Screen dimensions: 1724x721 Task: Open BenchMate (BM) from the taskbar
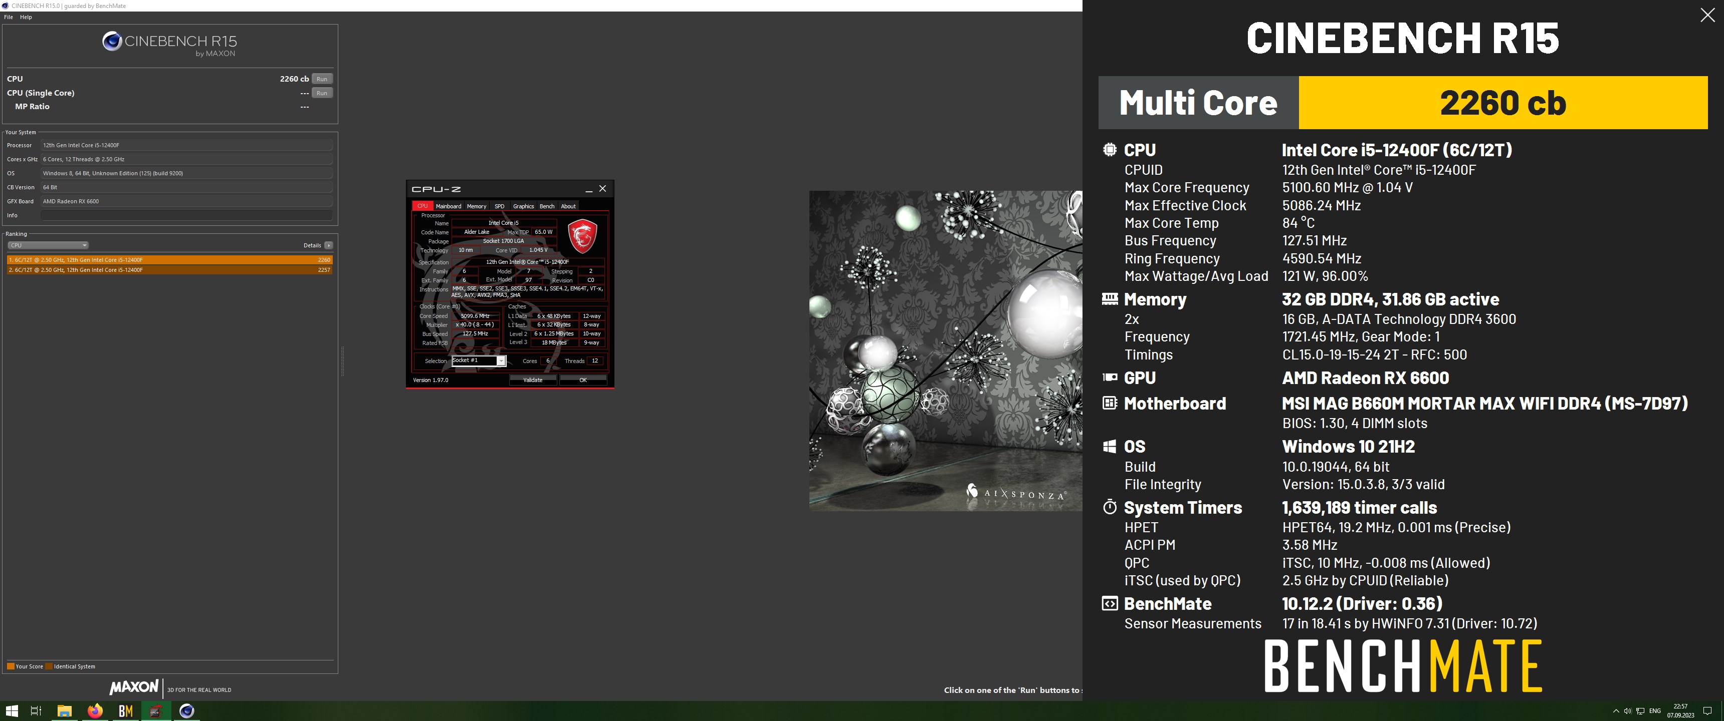[x=125, y=711]
